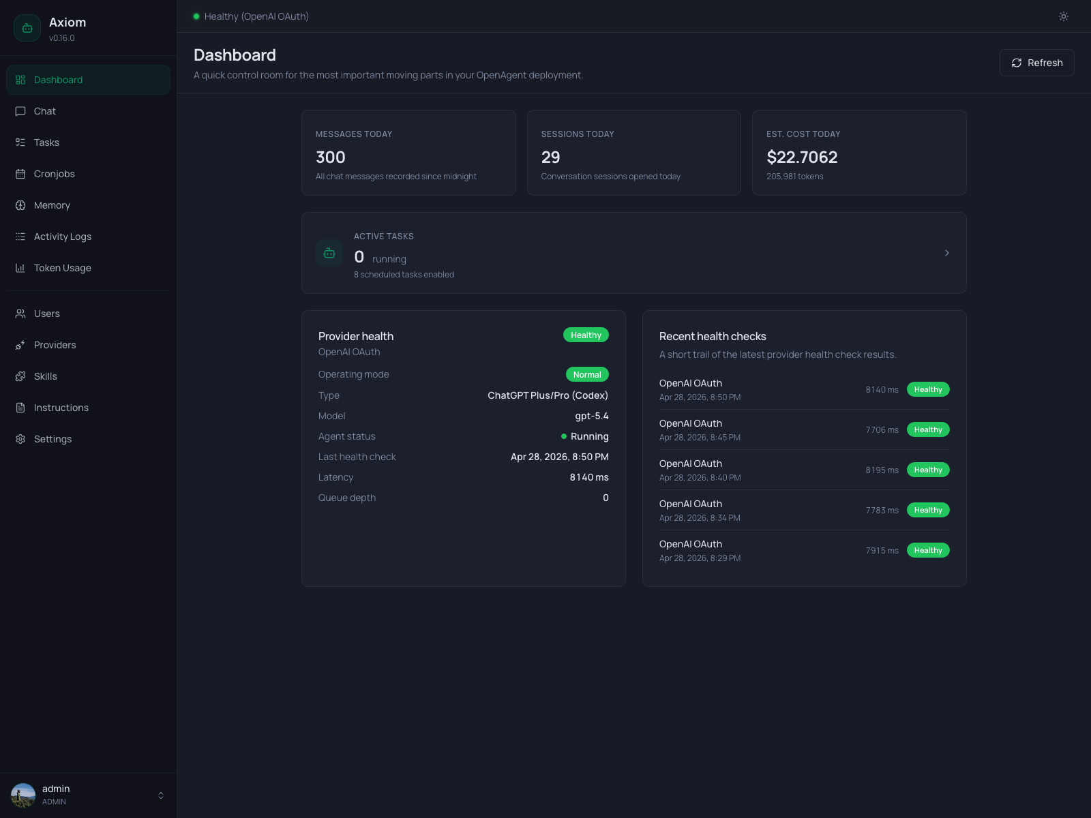Screen dimensions: 1091x818
Task: Open the Axiom logo menu at the top left
Action: click(x=27, y=27)
